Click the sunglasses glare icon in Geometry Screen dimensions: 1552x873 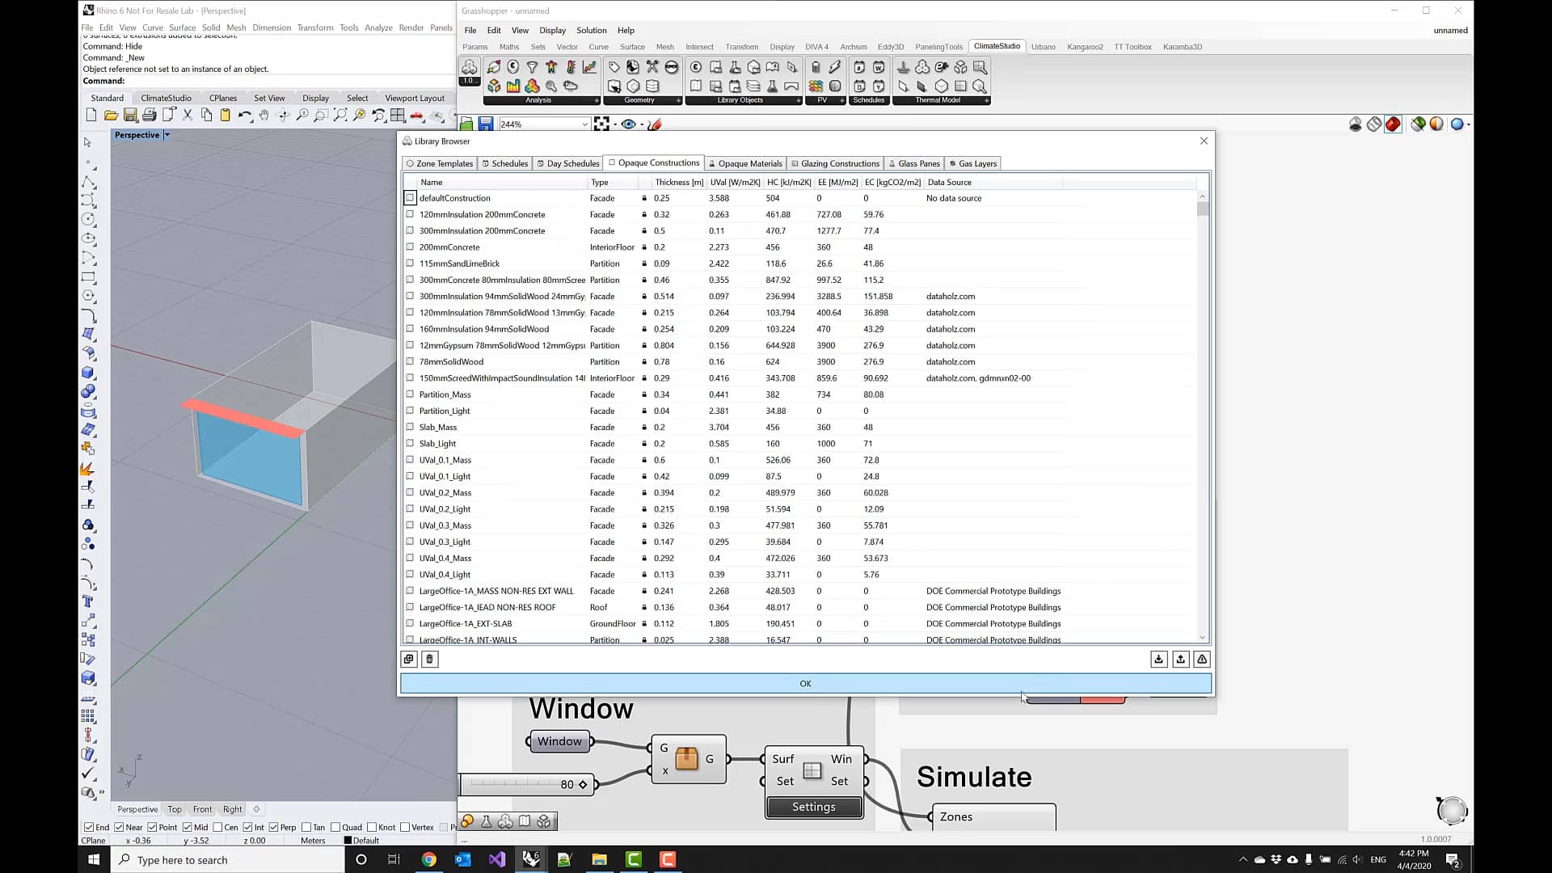click(672, 68)
